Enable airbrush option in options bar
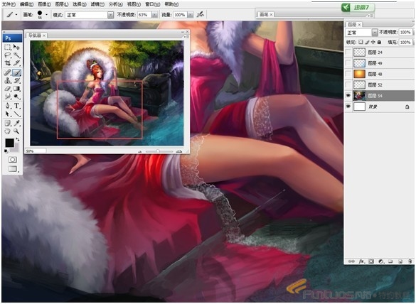 coord(201,15)
